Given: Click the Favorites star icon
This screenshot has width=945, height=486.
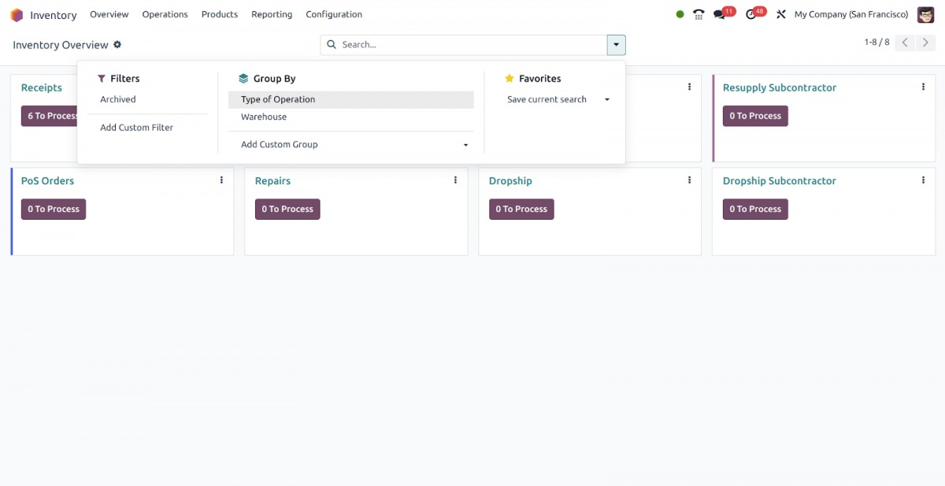Looking at the screenshot, I should tap(511, 78).
